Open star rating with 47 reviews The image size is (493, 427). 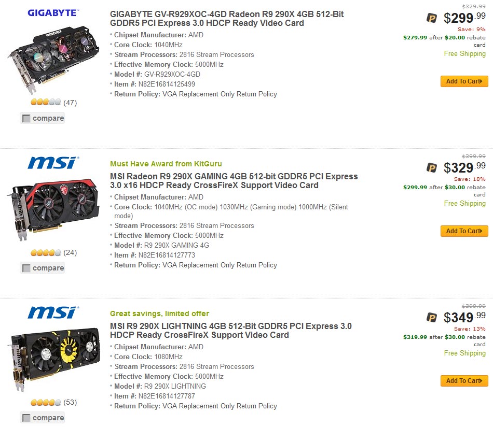click(46, 103)
